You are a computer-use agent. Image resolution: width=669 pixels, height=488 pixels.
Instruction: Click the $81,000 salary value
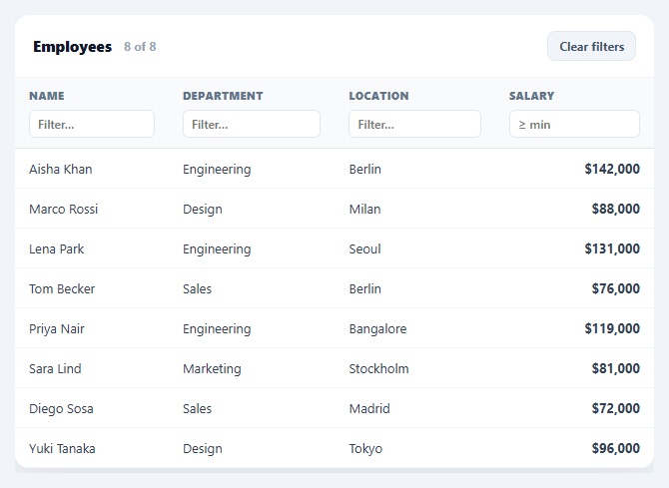pyautogui.click(x=616, y=368)
